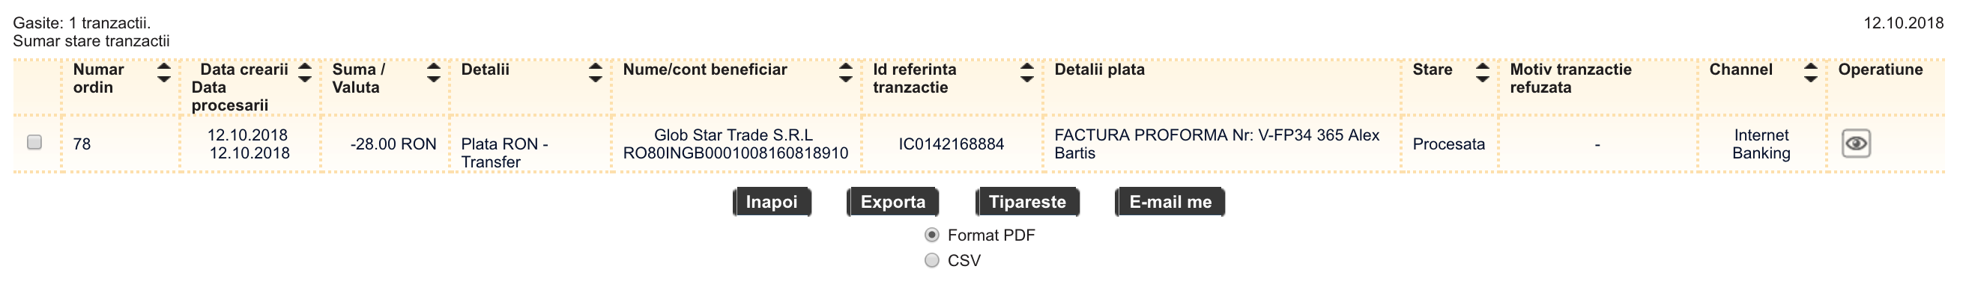Sort by Stare column arrows
Viewport: 1963px width, 293px height.
pyautogui.click(x=1482, y=73)
